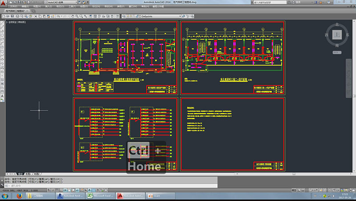Click the AutoCAD application menu logo
356x201 pixels.
click(4, 4)
